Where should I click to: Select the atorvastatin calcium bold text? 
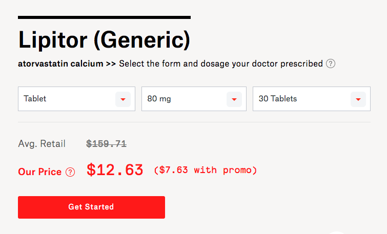click(60, 63)
